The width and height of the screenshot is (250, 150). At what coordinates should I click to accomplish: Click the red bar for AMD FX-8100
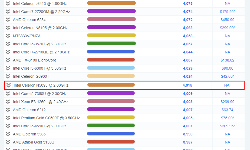(x=111, y=60)
